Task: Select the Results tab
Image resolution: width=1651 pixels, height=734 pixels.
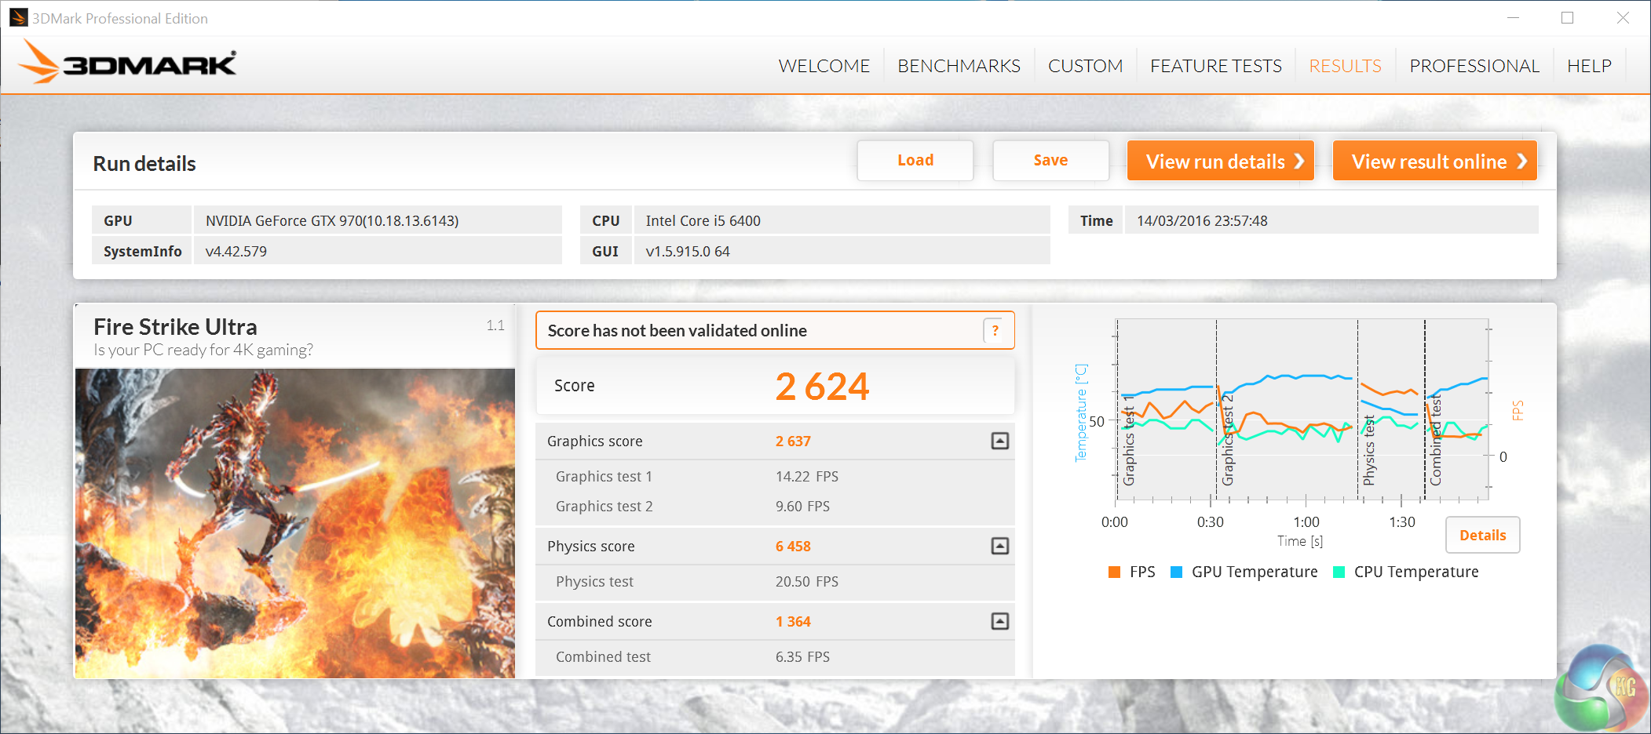Action: [1345, 66]
